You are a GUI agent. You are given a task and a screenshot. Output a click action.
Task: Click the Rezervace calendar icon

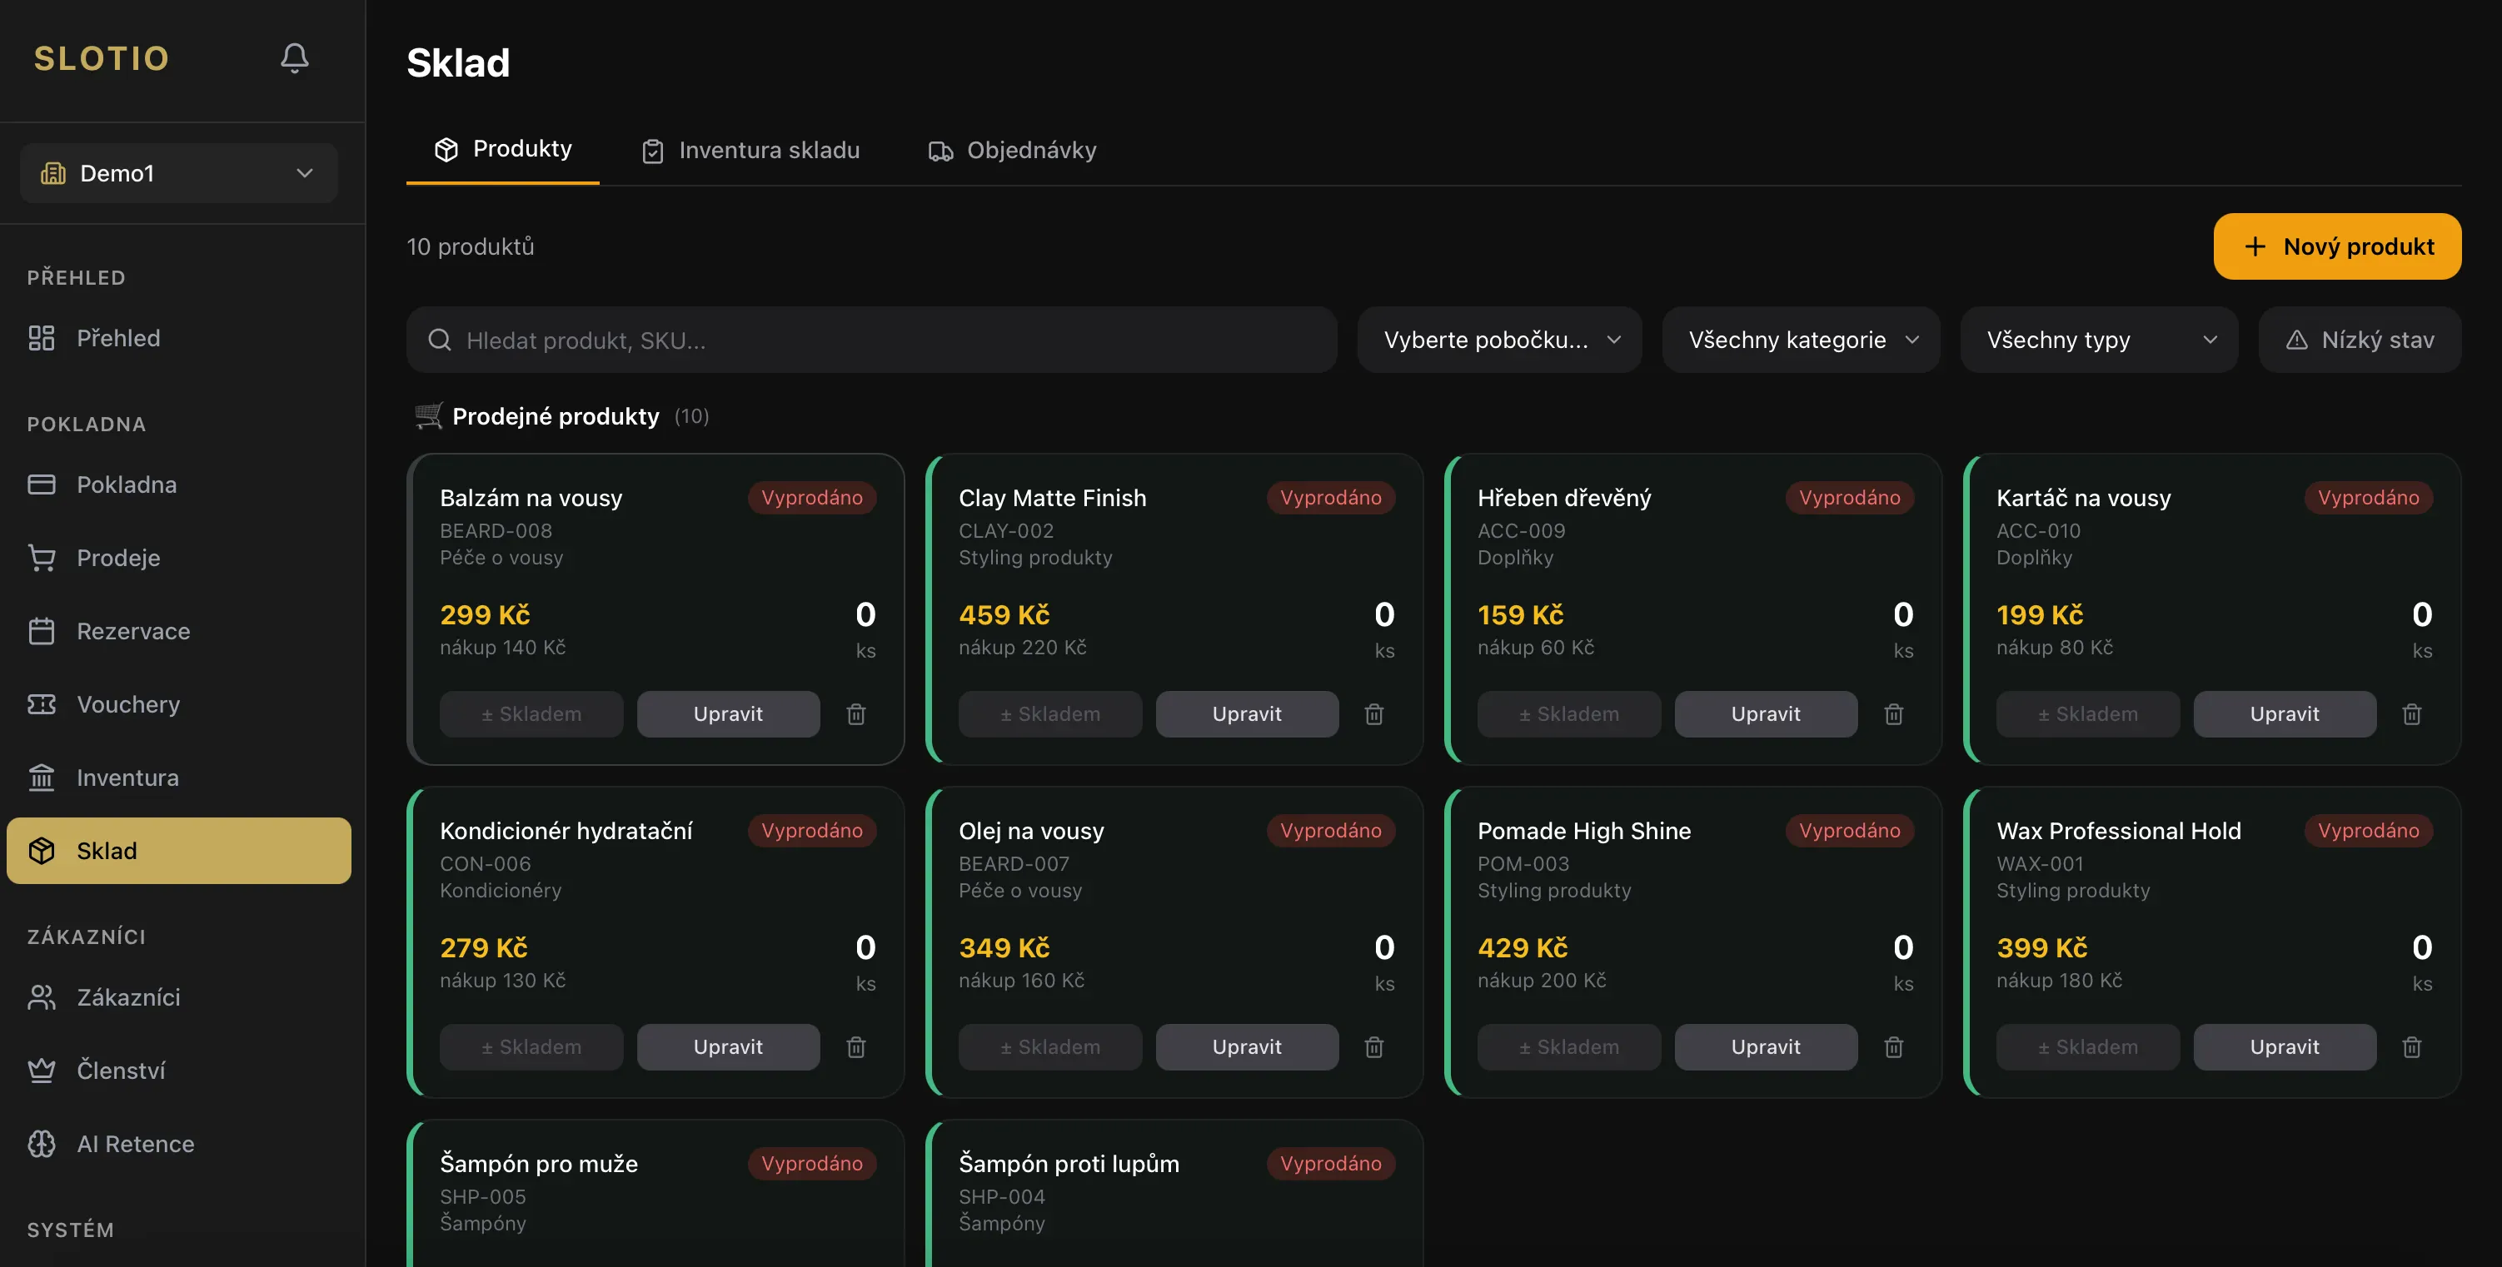pos(42,631)
